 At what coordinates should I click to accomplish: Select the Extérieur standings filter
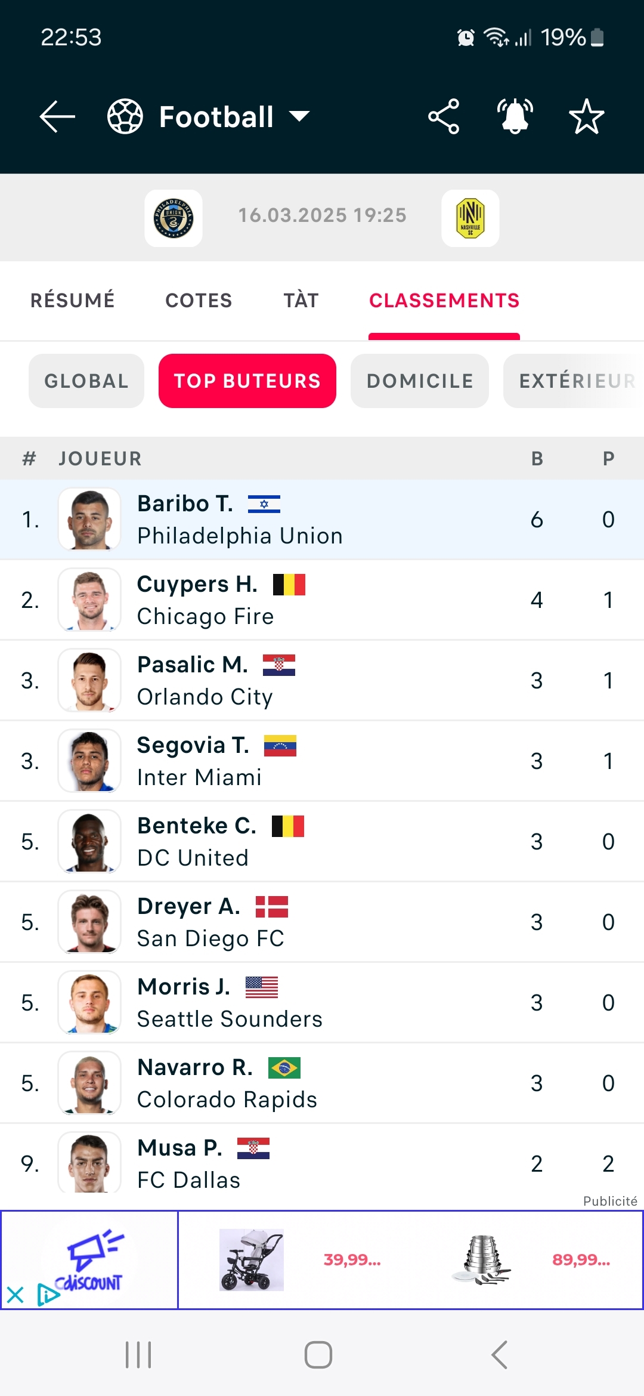[x=575, y=381]
